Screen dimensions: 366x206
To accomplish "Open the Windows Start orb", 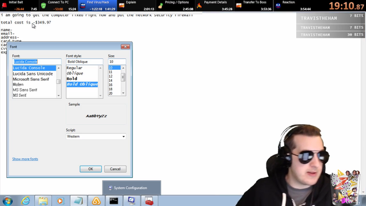I will click(x=7, y=201).
